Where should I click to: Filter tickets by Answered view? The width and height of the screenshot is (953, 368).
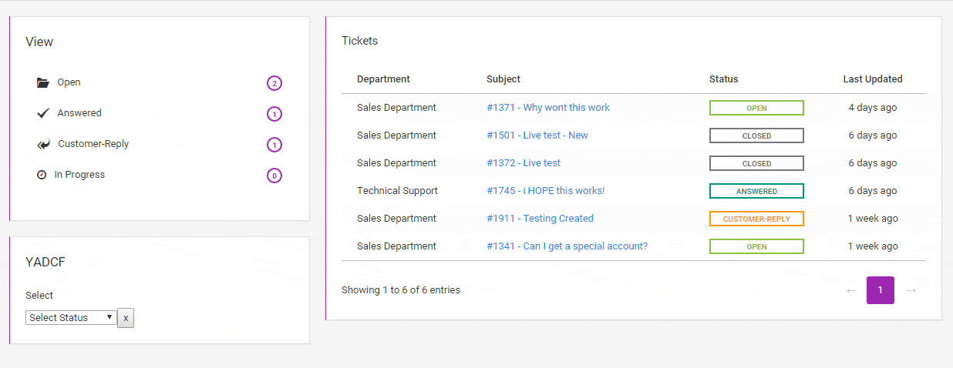tap(79, 113)
